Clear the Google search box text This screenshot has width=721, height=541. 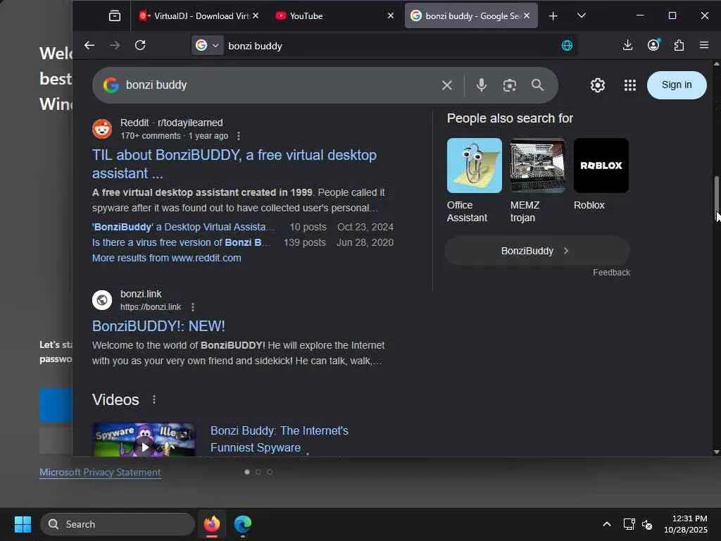point(447,85)
